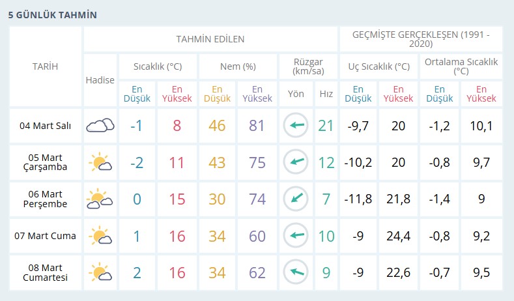Click the partly sunny icon for 08 Mart Cumartesi
This screenshot has height=301, width=514.
click(x=100, y=272)
